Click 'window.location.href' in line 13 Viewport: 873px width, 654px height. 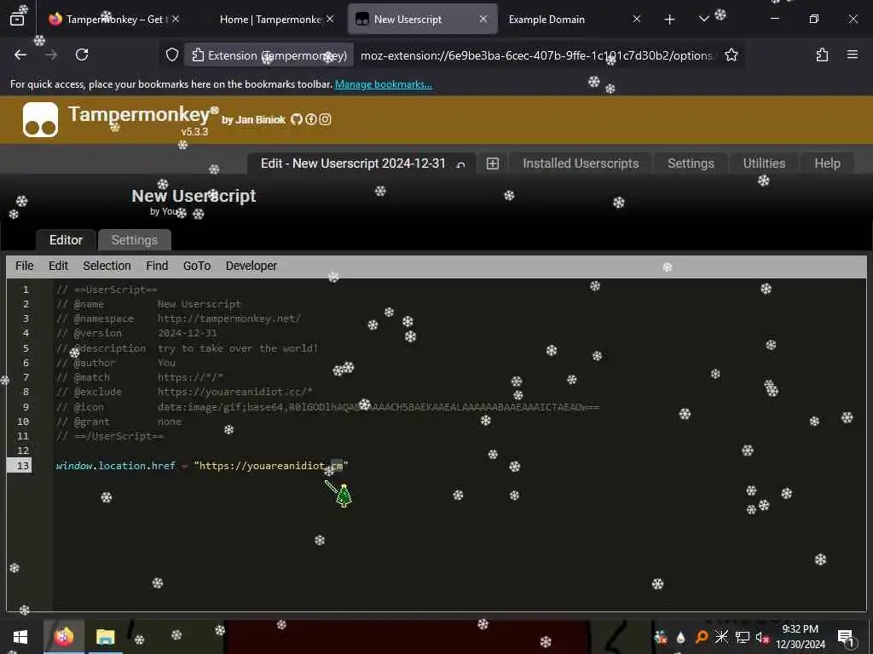pos(116,466)
